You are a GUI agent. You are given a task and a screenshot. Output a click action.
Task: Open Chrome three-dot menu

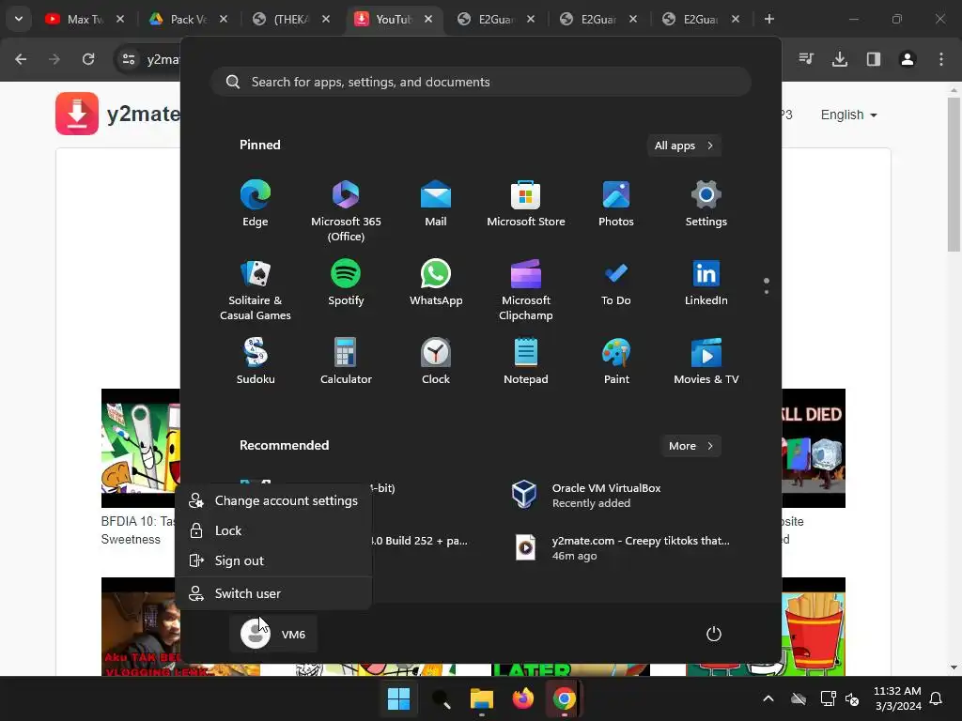(x=941, y=59)
